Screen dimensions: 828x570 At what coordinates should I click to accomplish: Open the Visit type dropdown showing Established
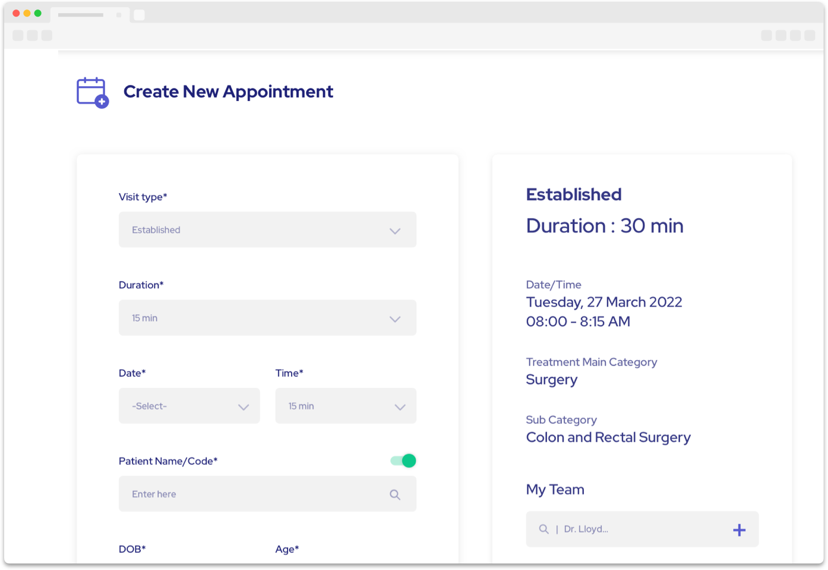pyautogui.click(x=267, y=230)
